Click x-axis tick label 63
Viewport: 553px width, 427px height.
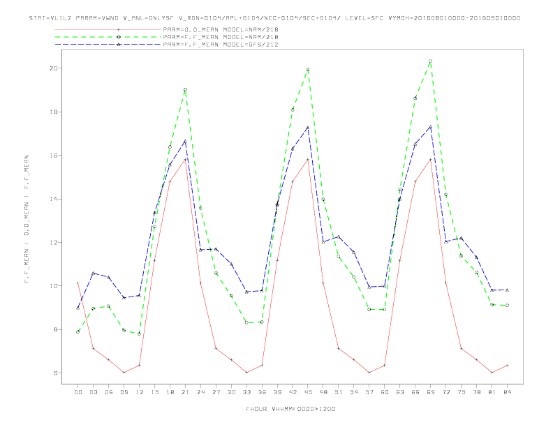click(x=400, y=392)
